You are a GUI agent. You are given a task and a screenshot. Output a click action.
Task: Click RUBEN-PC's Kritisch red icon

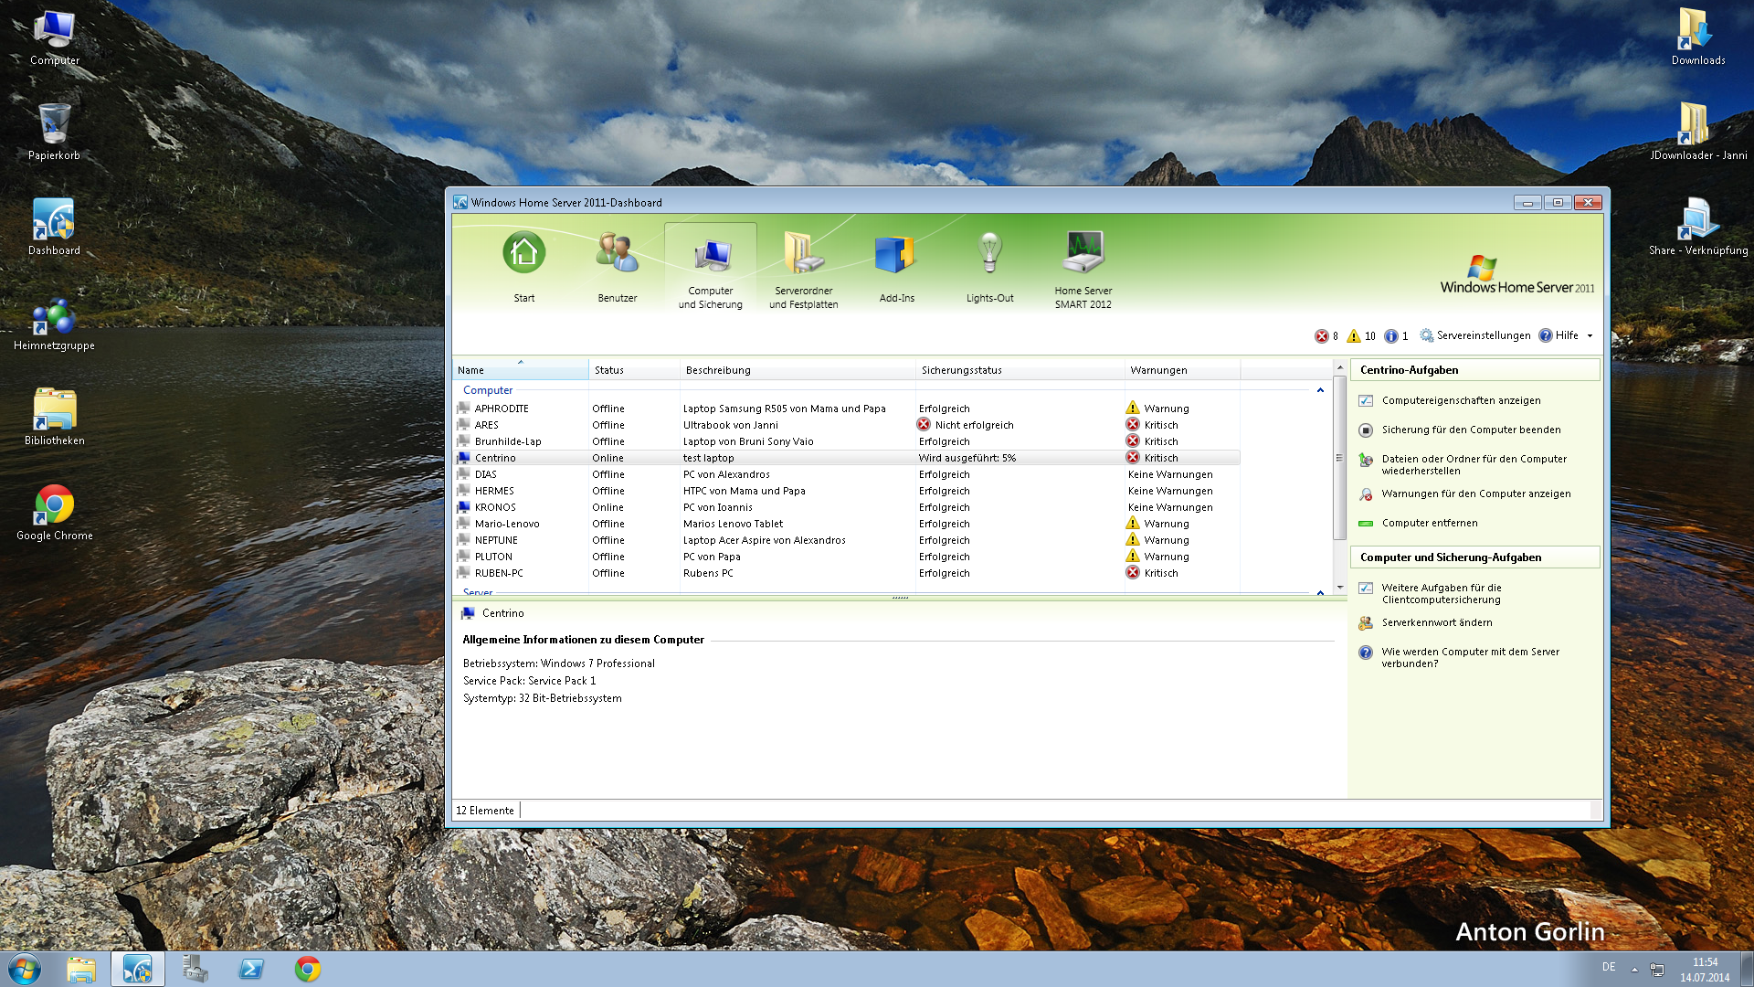tap(1133, 572)
